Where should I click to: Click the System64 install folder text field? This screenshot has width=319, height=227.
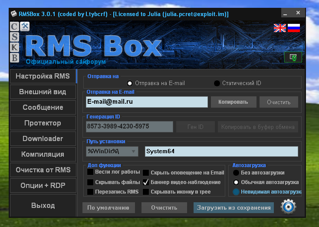pos(221,151)
